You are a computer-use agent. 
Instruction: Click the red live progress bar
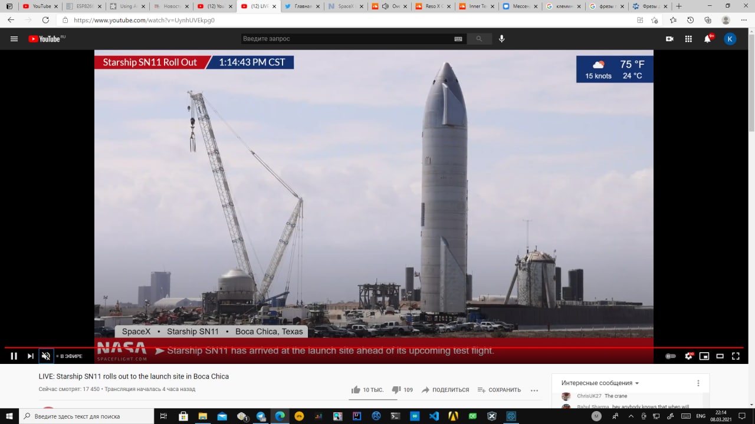(x=374, y=347)
